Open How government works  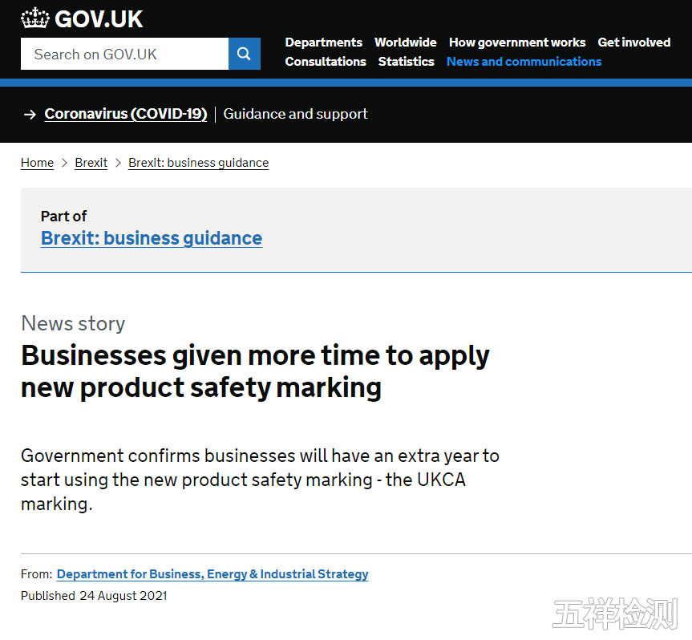click(x=516, y=43)
